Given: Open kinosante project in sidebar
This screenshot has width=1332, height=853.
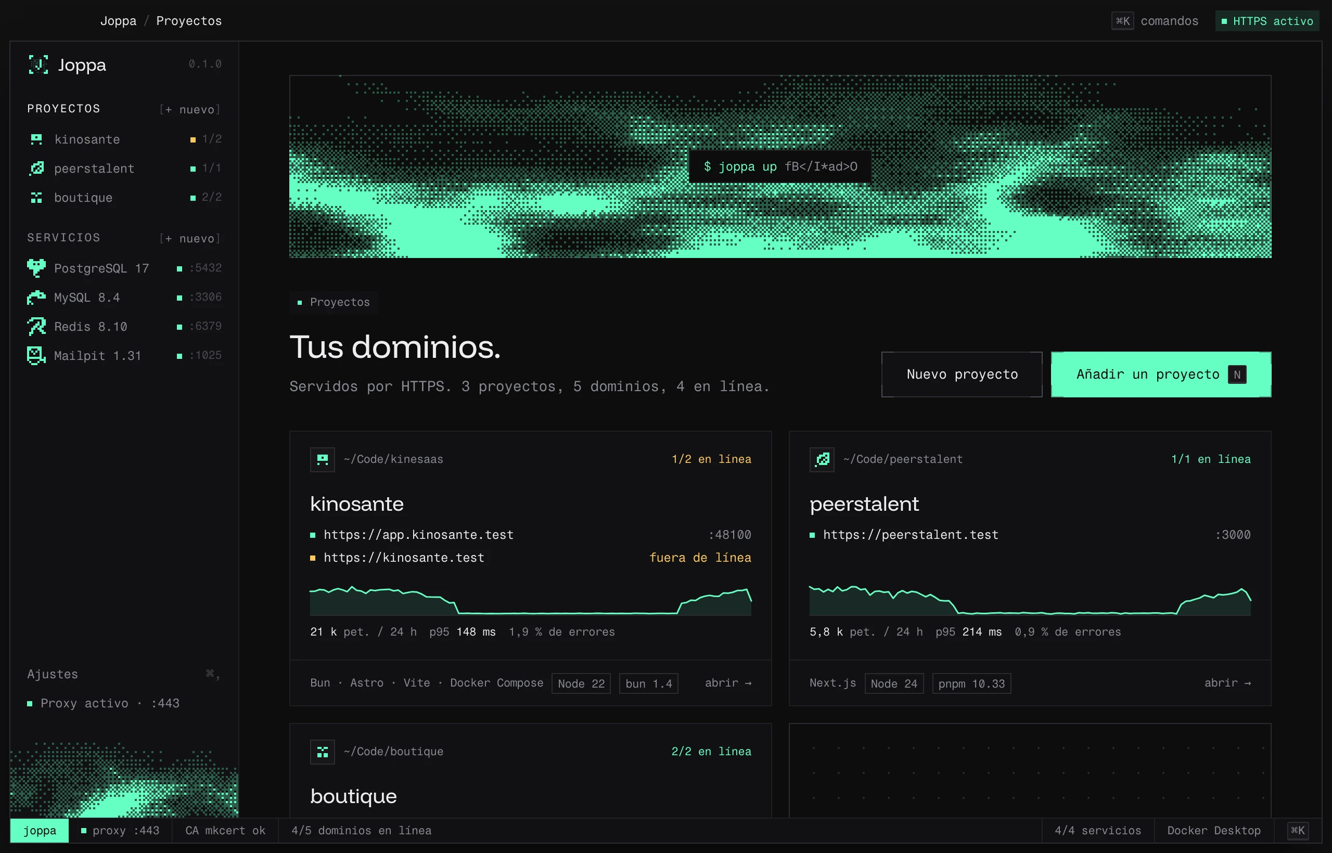Looking at the screenshot, I should point(125,139).
